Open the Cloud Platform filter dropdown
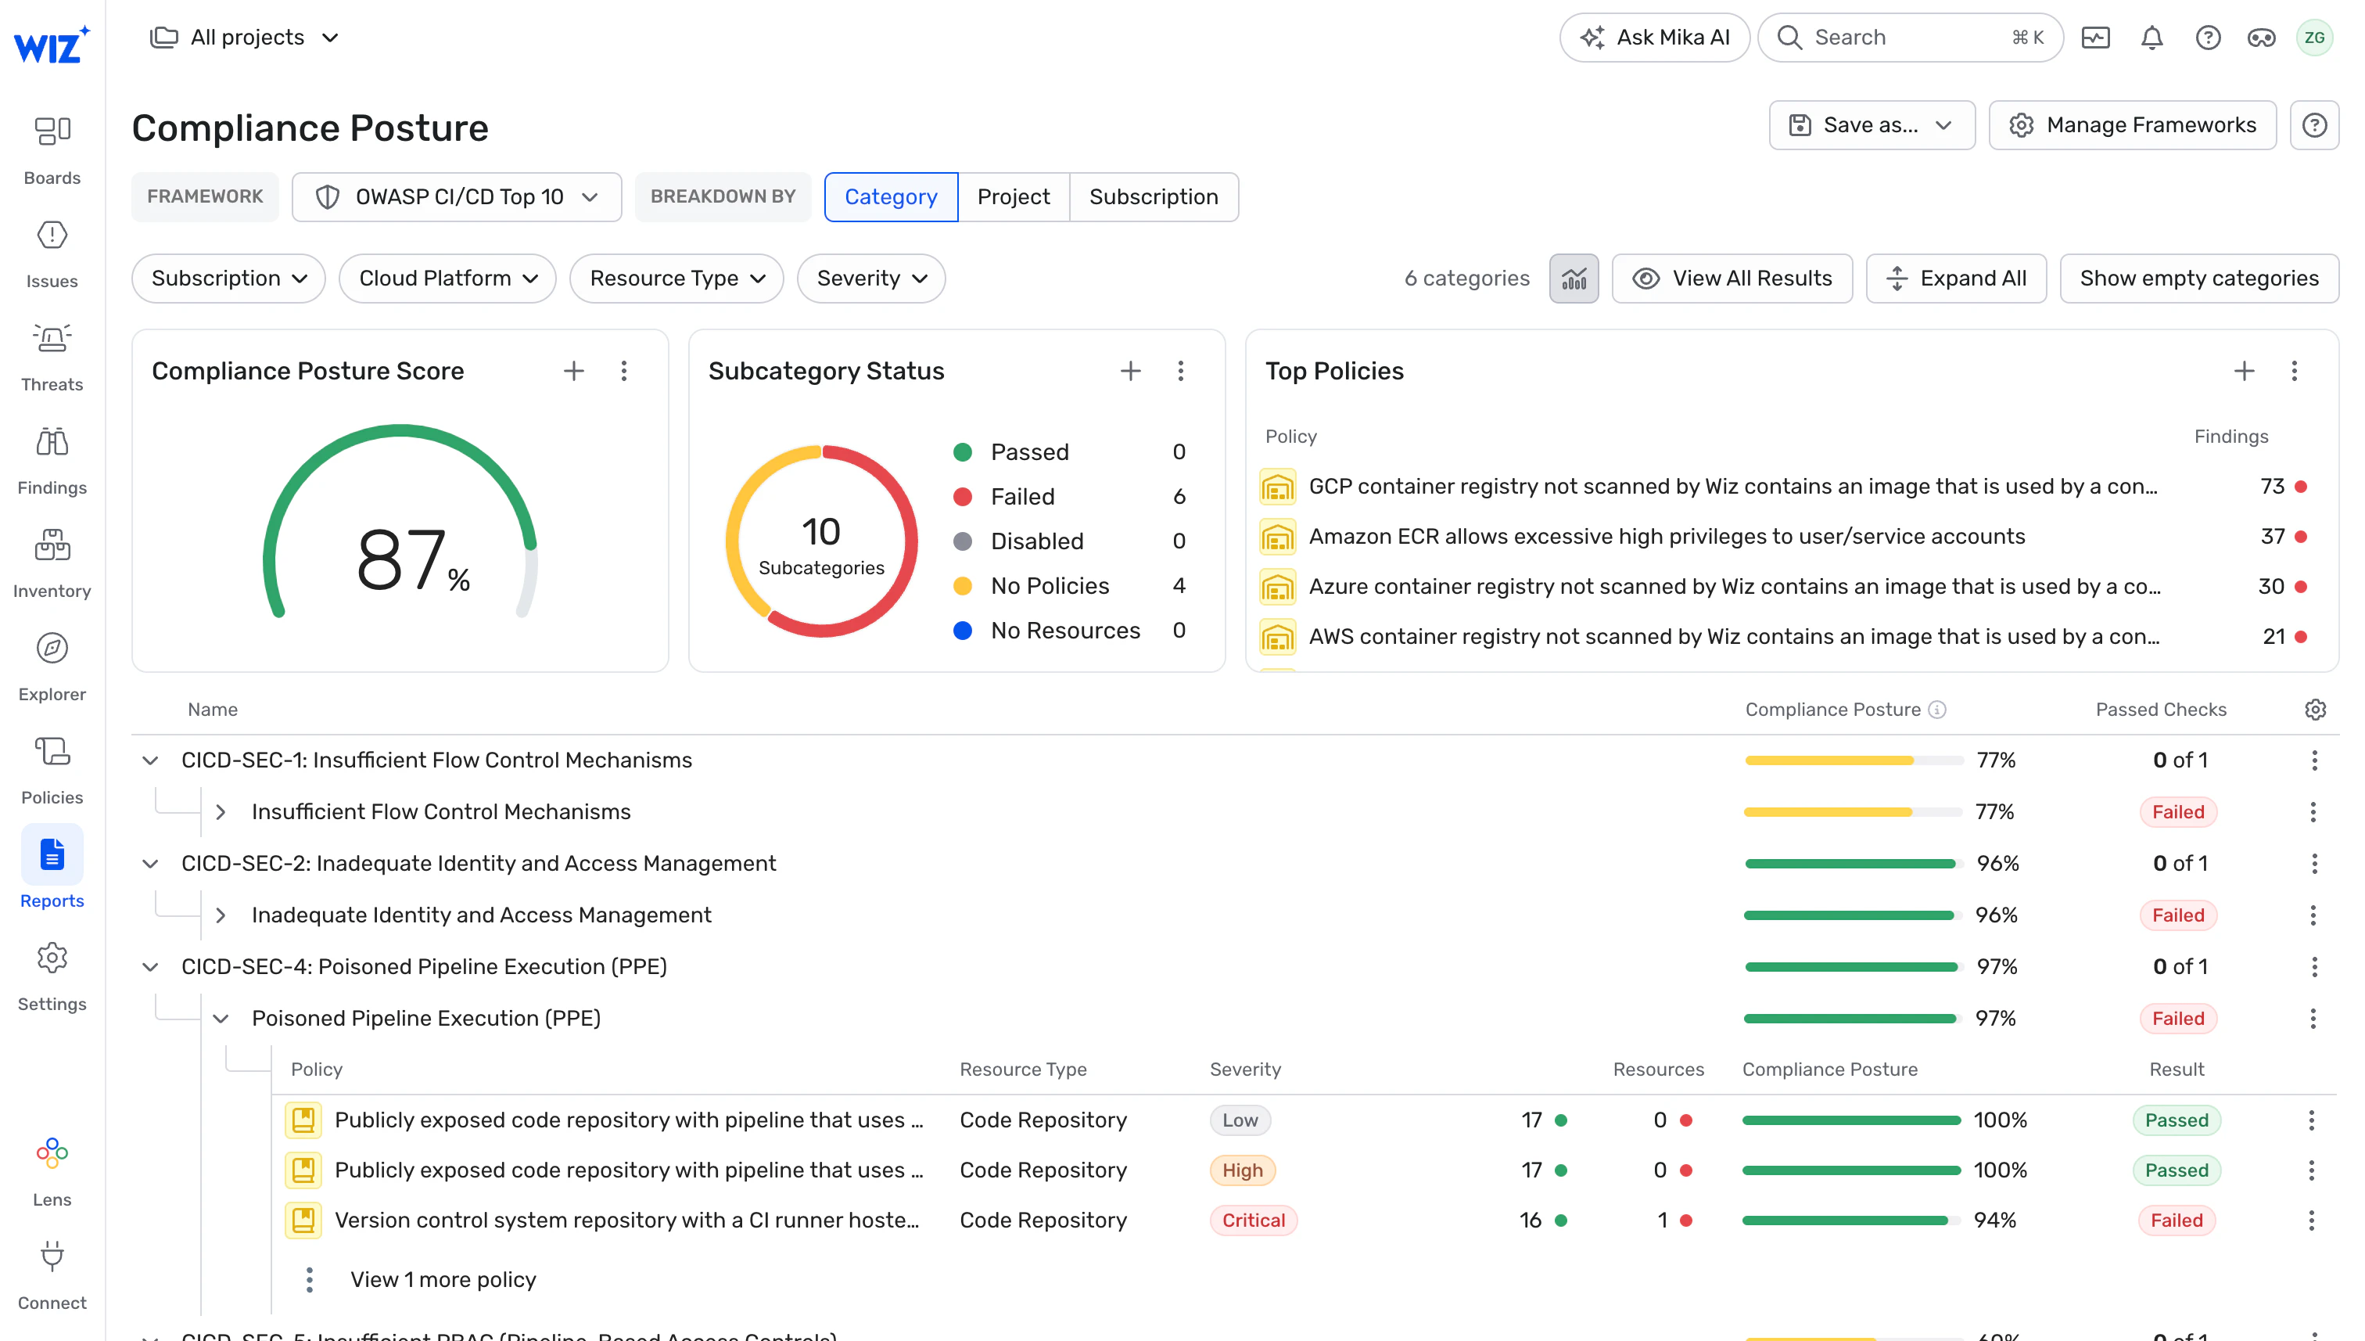2365x1341 pixels. 447,279
